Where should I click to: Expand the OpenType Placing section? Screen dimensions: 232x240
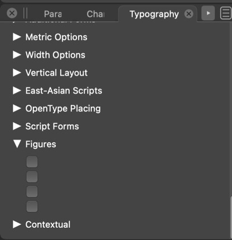[17, 108]
